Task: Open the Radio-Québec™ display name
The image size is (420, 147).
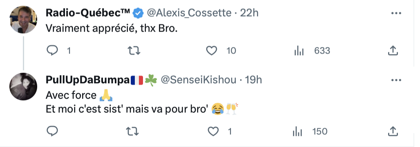Action: pyautogui.click(x=88, y=13)
